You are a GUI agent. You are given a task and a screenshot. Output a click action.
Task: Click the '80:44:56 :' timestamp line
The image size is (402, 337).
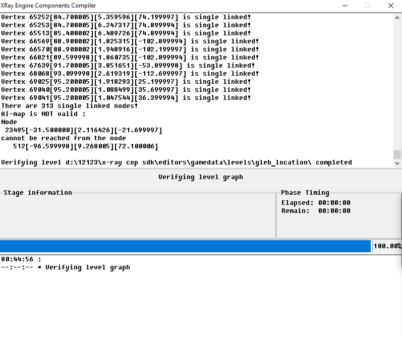21,259
